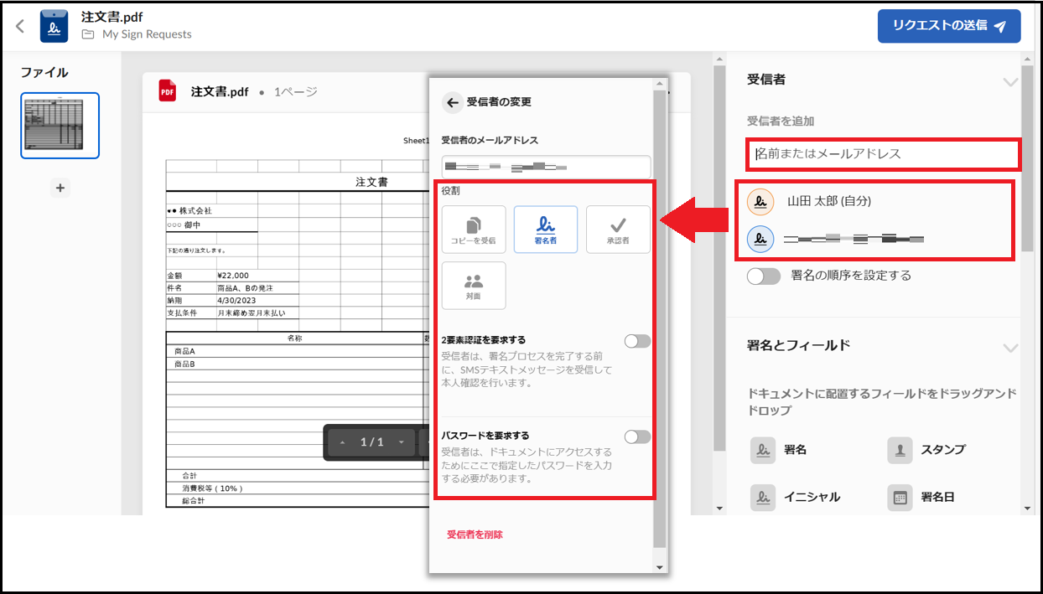Select the 承認者 checkmark role
Viewport: 1043px width, 594px height.
click(618, 229)
